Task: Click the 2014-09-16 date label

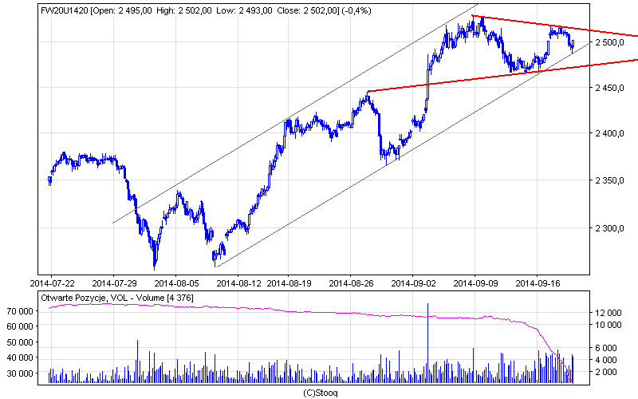Action: pyautogui.click(x=538, y=283)
